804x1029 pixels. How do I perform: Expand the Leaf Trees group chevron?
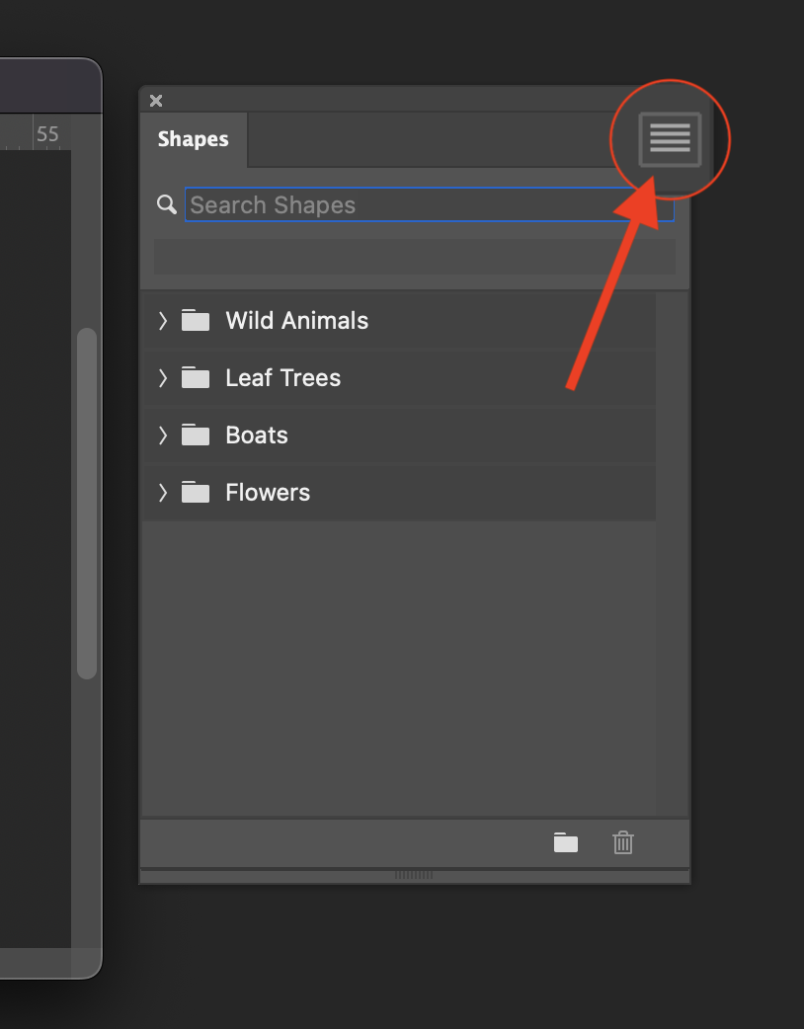[163, 378]
